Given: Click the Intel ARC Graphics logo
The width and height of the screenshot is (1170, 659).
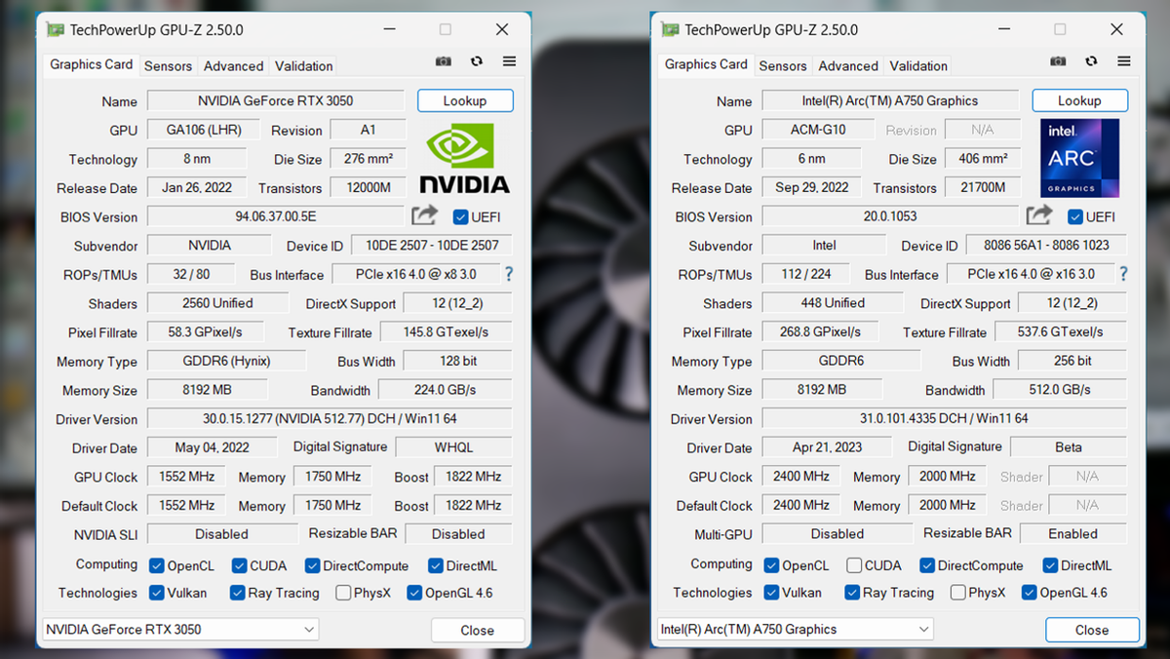Looking at the screenshot, I should pos(1079,158).
